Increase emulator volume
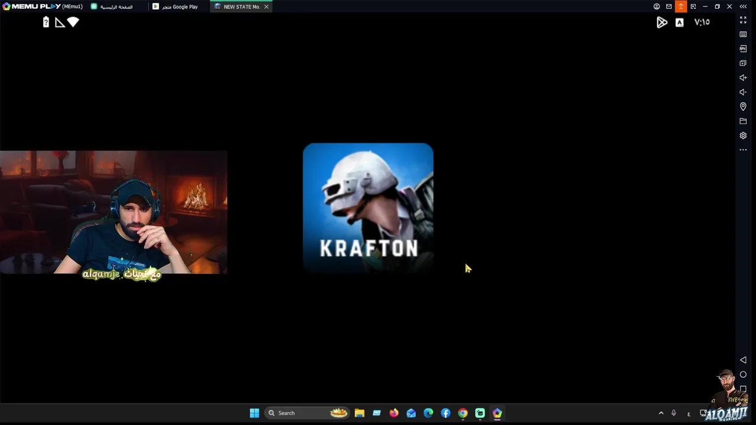Screen dimensions: 756x425 743,78
